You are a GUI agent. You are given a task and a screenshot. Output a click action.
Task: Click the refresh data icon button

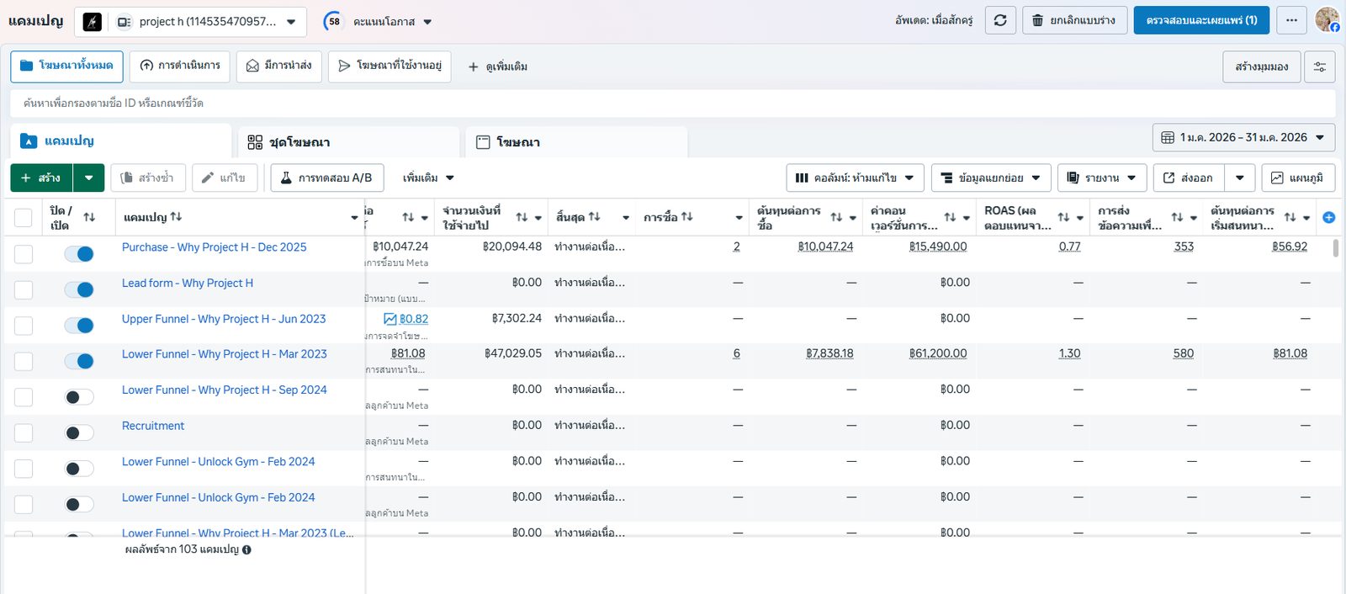[x=1000, y=20]
